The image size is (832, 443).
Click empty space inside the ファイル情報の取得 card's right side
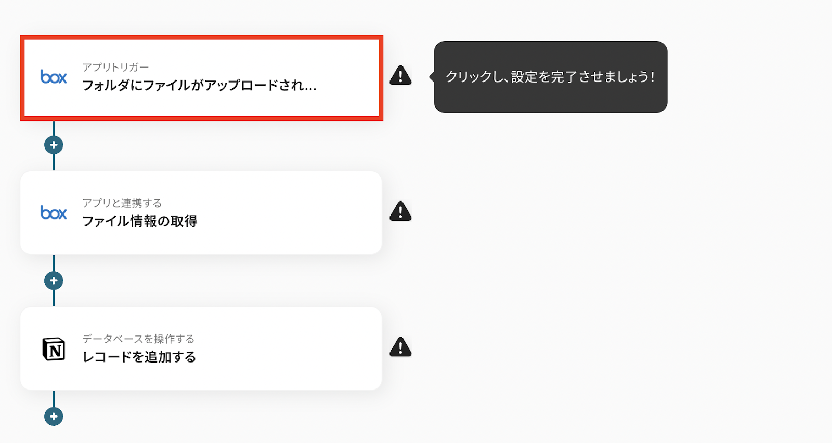tap(312, 213)
